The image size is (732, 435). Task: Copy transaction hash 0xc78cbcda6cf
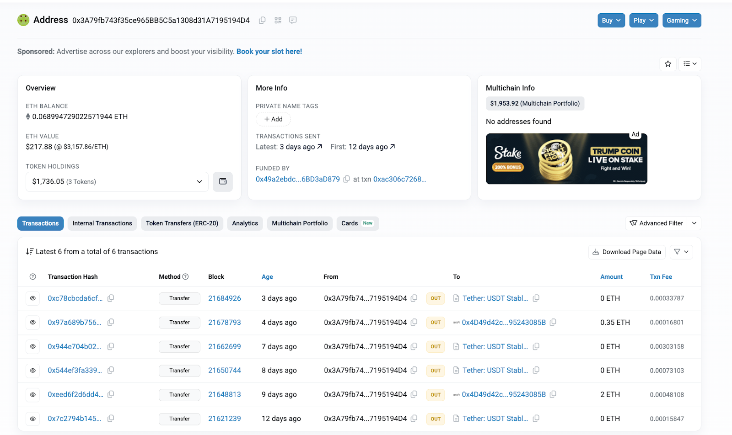(111, 298)
